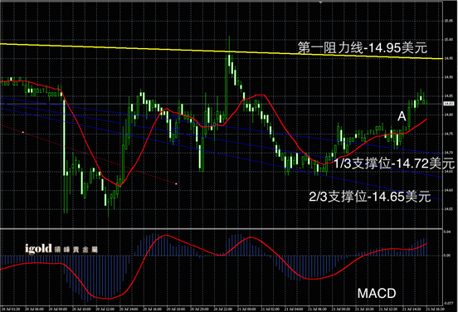
Task: Select the MACD indicator label
Action: tap(377, 293)
